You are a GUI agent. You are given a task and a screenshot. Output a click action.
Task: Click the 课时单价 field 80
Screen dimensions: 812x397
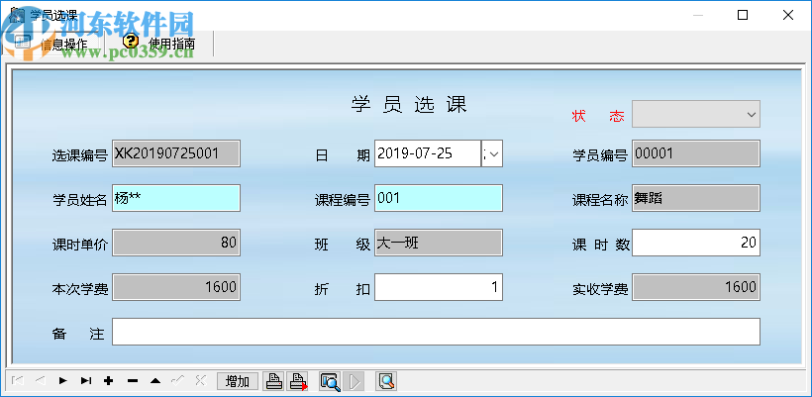(x=176, y=243)
